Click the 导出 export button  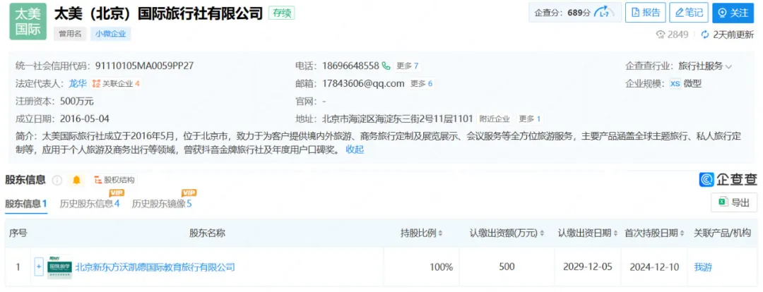(x=734, y=202)
